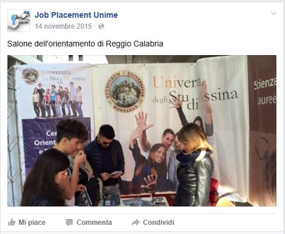Image resolution: width=285 pixels, height=234 pixels.
Task: Select the Salone dell'orientamento caption text
Action: click(x=85, y=44)
